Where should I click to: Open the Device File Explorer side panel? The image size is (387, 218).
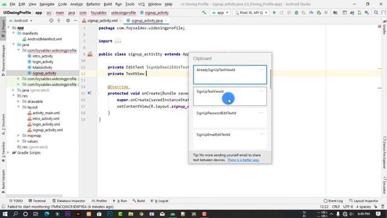(385, 153)
